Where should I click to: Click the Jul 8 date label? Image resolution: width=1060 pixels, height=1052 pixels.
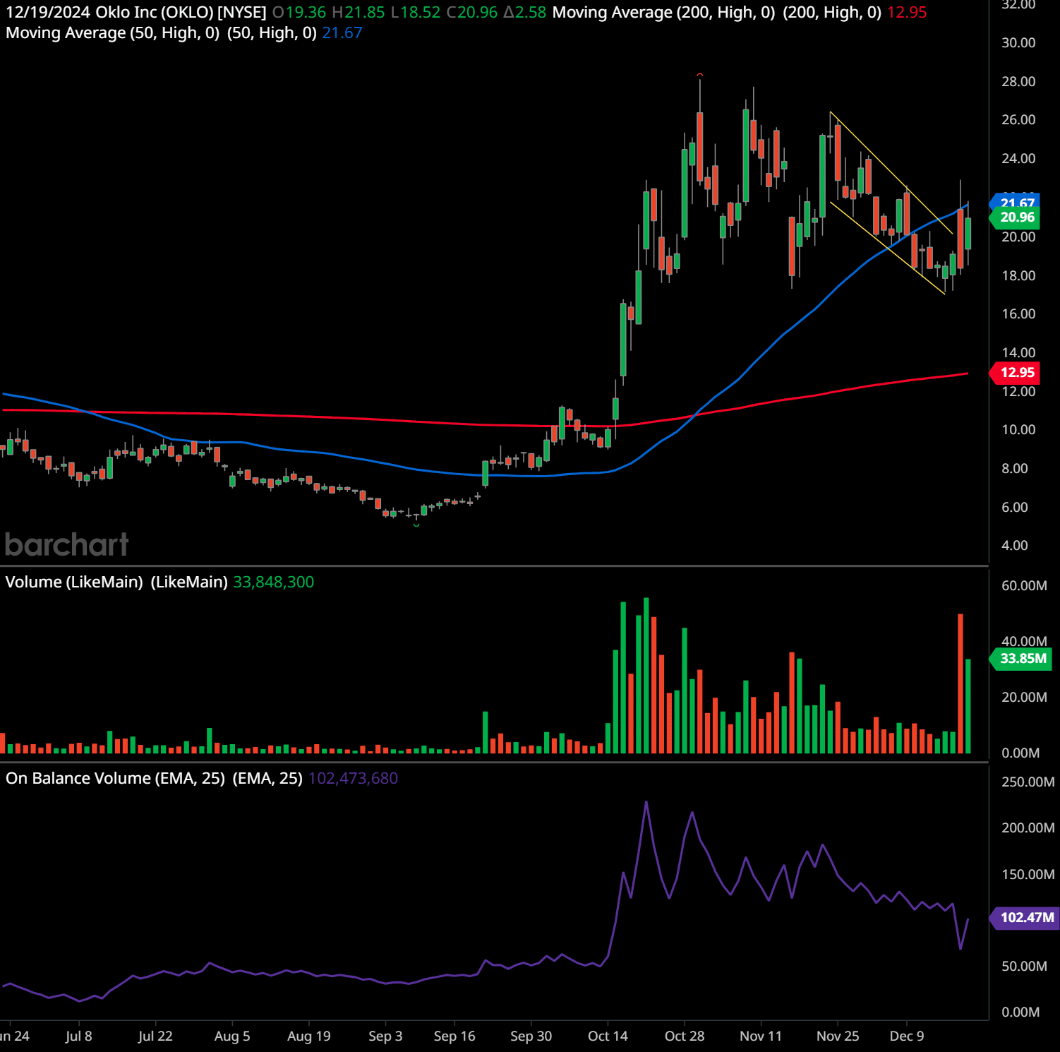pyautogui.click(x=78, y=1036)
